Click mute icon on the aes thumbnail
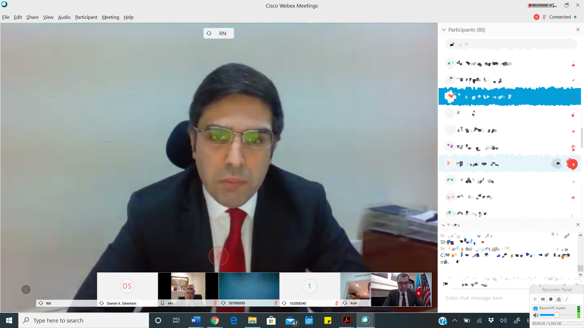 215,303
